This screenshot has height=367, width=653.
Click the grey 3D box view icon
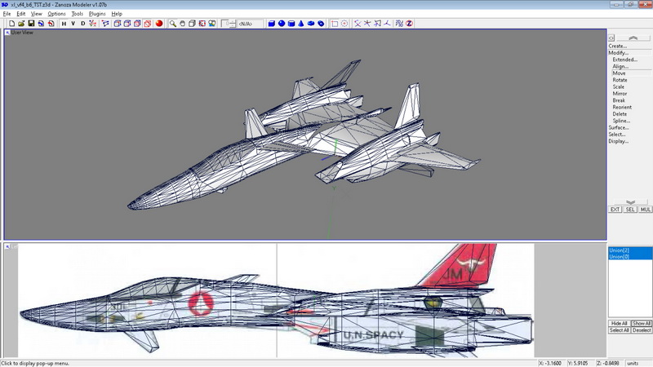pos(192,24)
